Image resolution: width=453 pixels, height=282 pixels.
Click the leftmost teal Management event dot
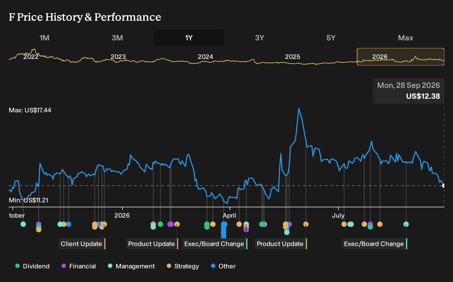click(x=23, y=224)
